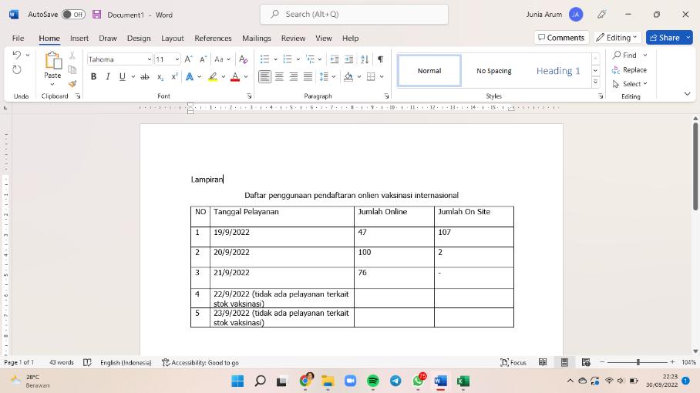
Task: Increase font size with grow icon
Action: 188,59
